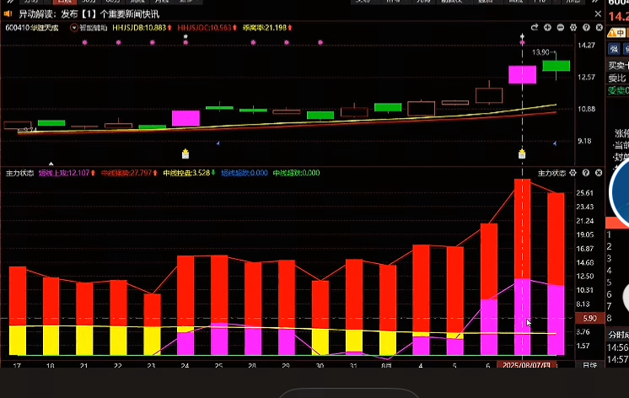Click stock name 600410 华胜天成

pos(32,28)
